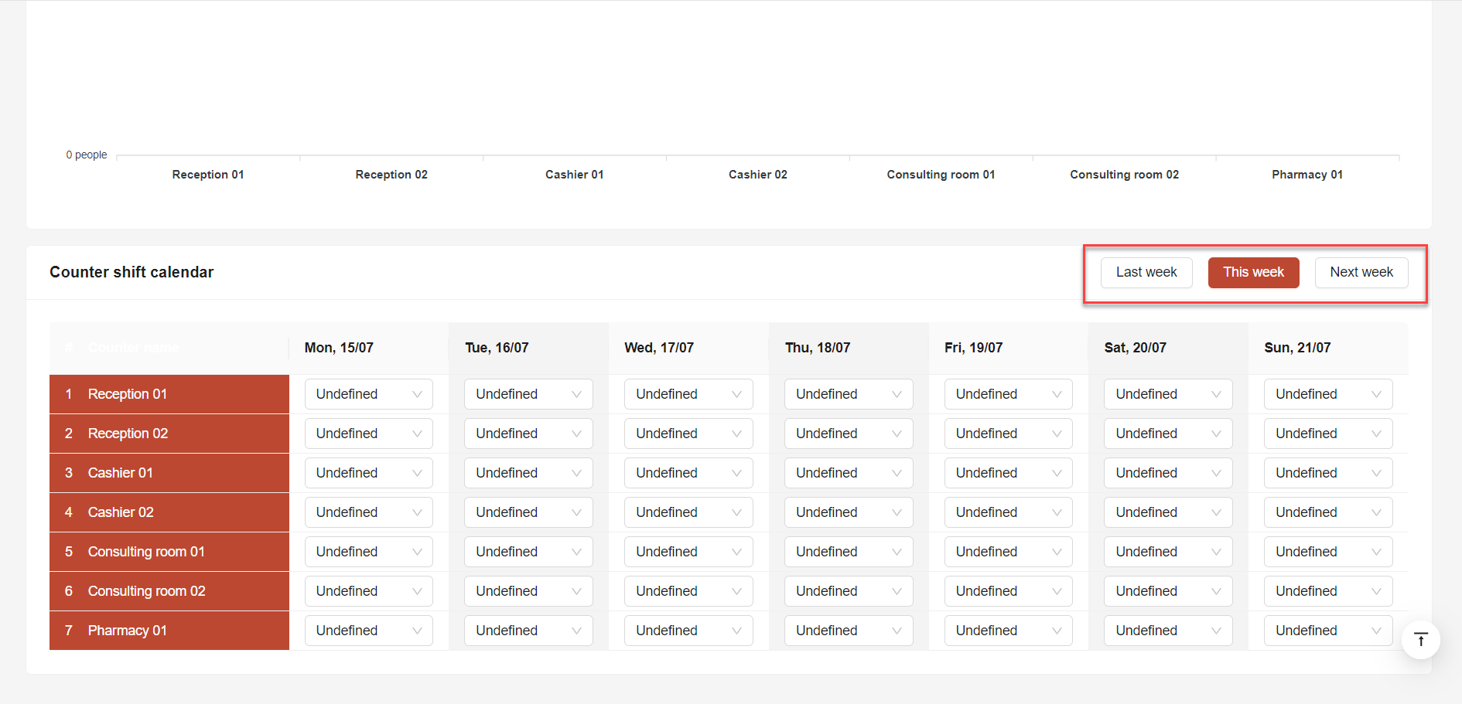Set Cashier 02 Sunday shift dropdown
Image resolution: width=1462 pixels, height=704 pixels.
pos(1328,512)
